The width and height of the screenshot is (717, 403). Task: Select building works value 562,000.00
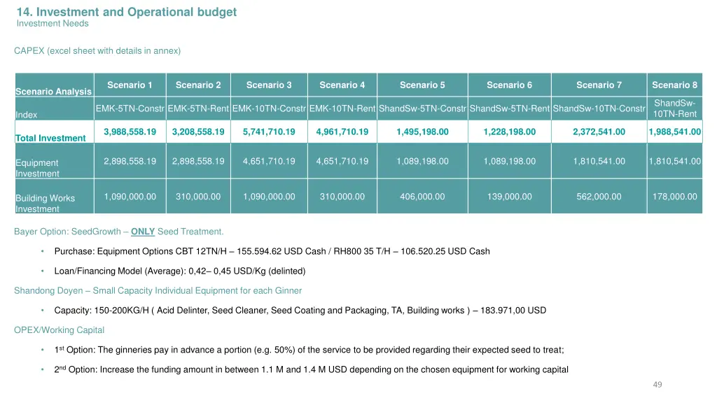[x=599, y=197]
